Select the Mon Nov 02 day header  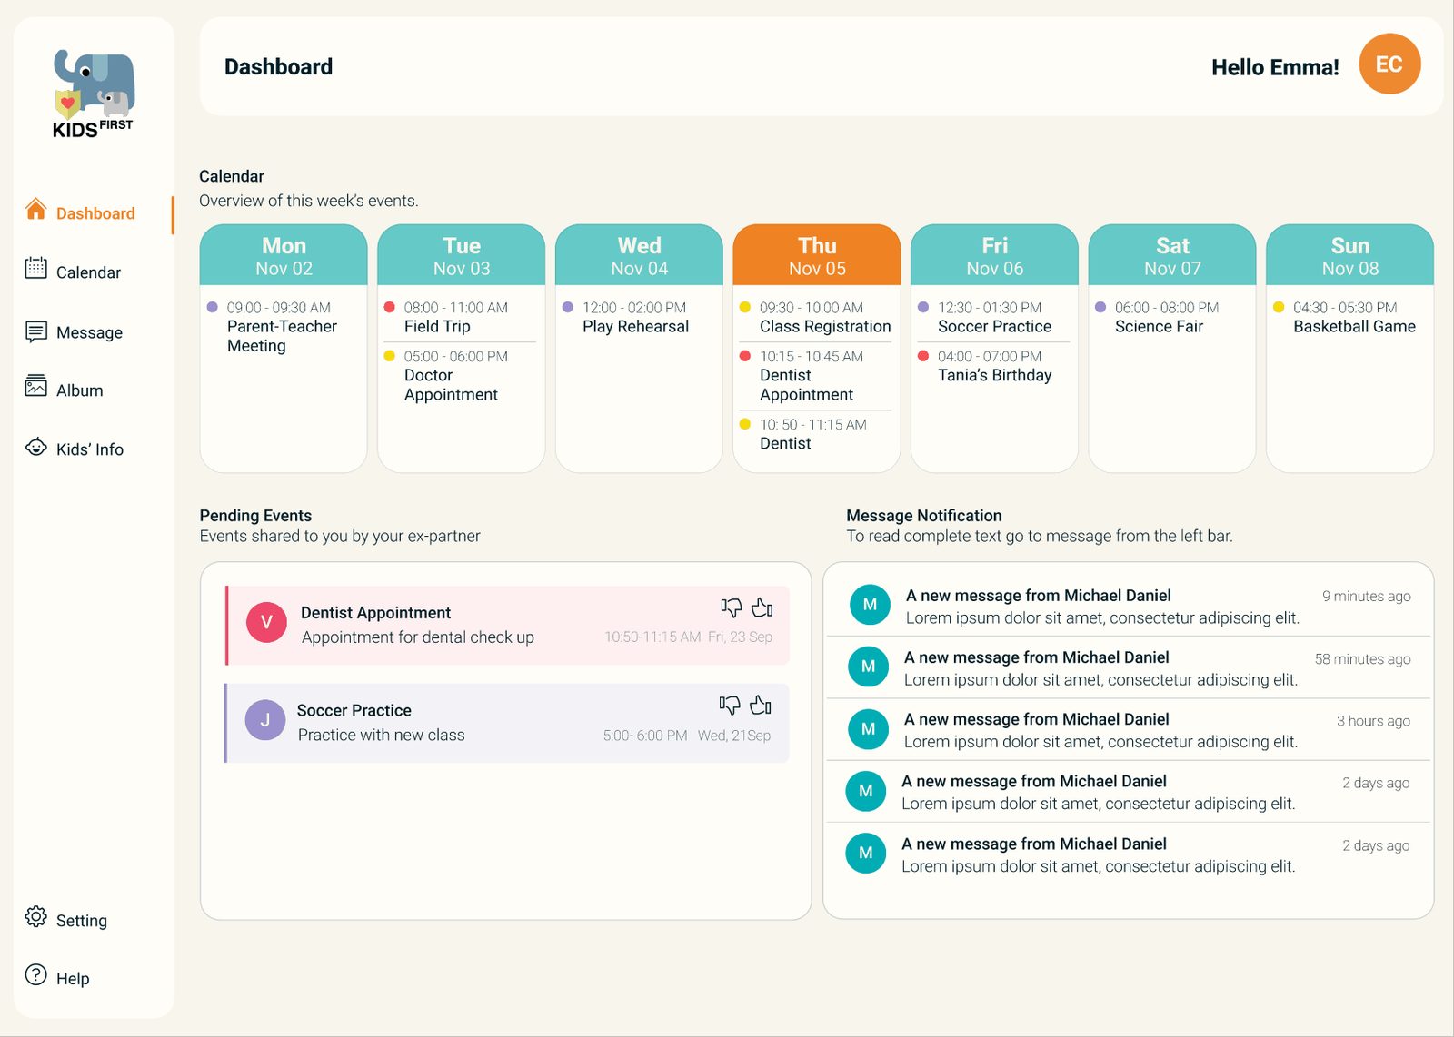(284, 255)
